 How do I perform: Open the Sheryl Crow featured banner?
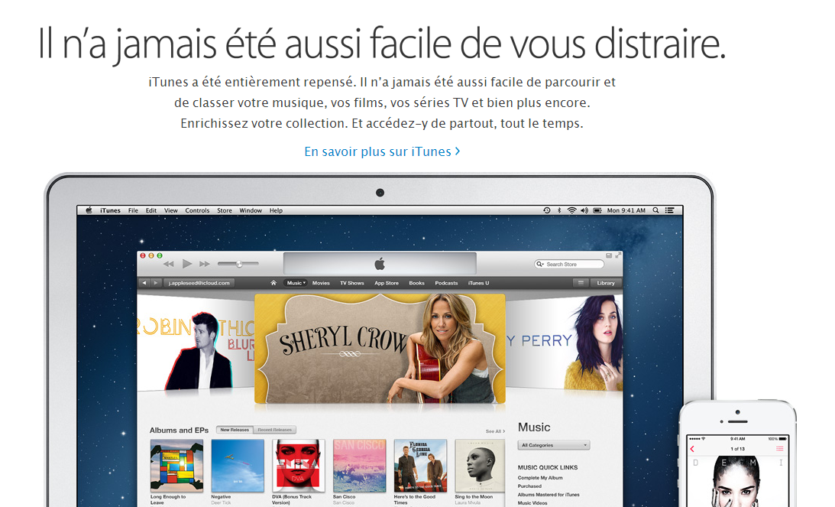tap(380, 349)
